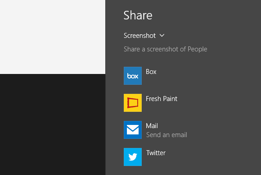Select the Mail label text
Image resolution: width=261 pixels, height=175 pixels.
[152, 126]
